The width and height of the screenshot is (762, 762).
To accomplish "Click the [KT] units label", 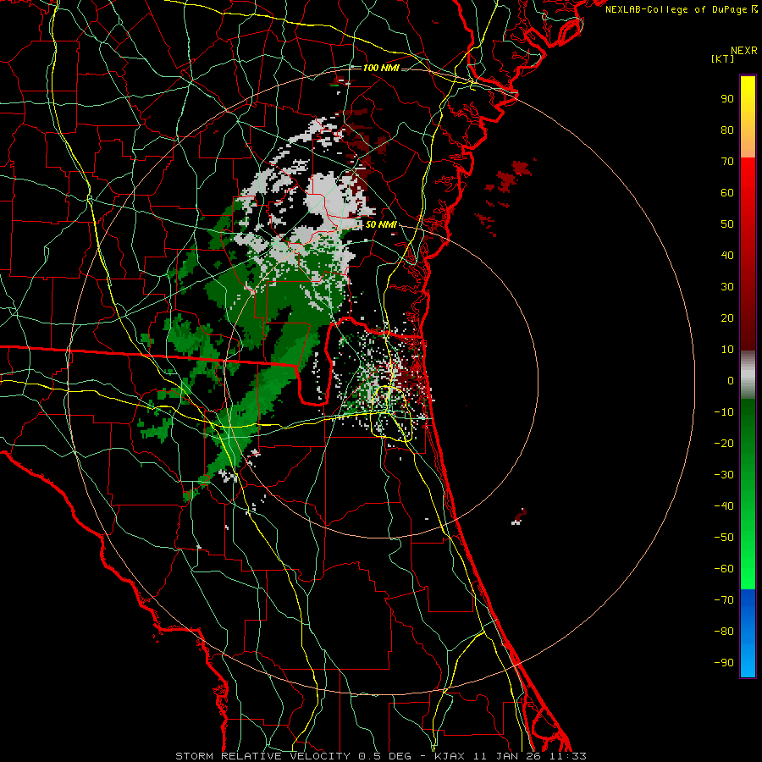I will [x=722, y=58].
